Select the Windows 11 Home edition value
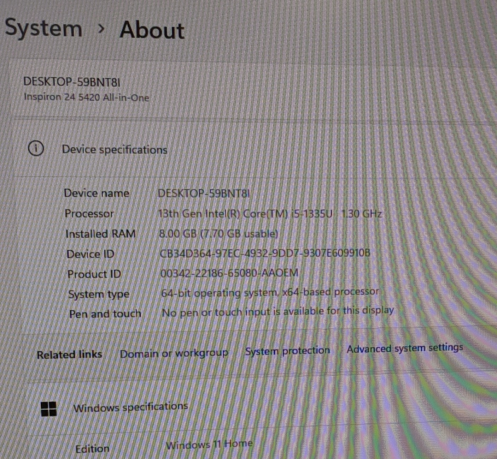The width and height of the screenshot is (497, 459). pyautogui.click(x=209, y=444)
